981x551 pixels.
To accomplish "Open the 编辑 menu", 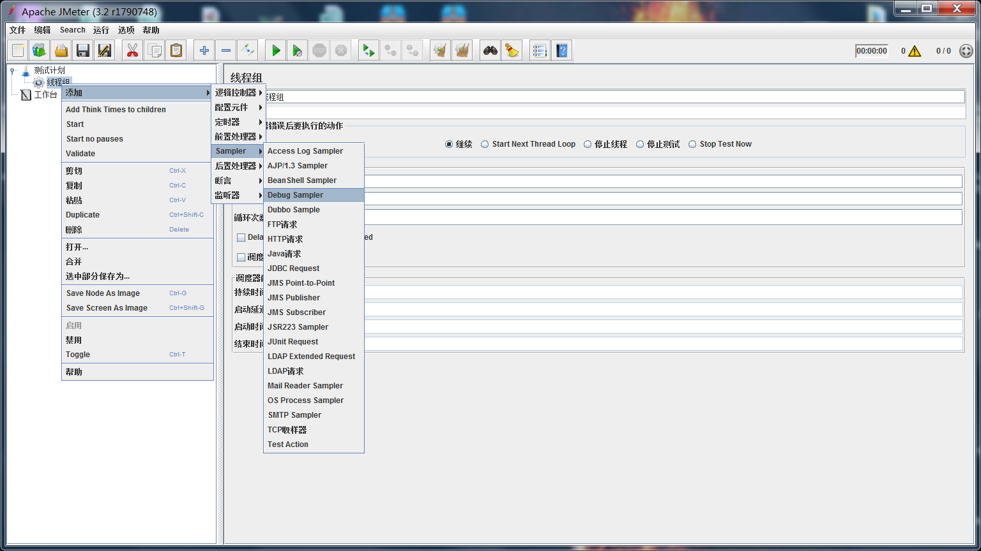I will click(x=42, y=30).
